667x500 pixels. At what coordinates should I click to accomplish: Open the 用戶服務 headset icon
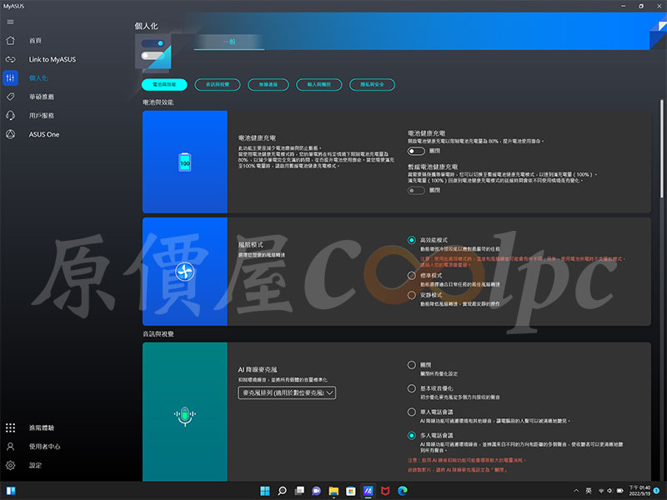pos(10,115)
